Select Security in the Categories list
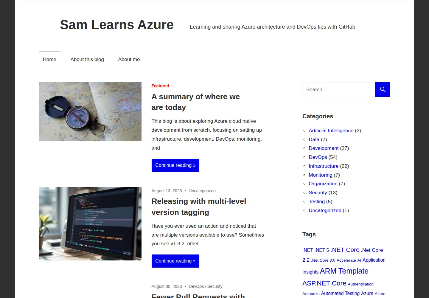The image size is (429, 298). [x=318, y=193]
